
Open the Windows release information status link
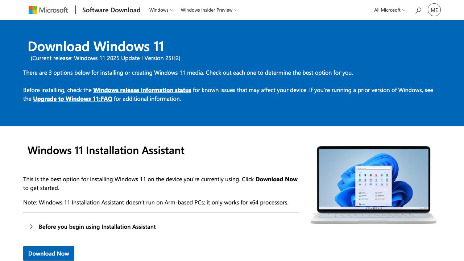[x=142, y=90]
